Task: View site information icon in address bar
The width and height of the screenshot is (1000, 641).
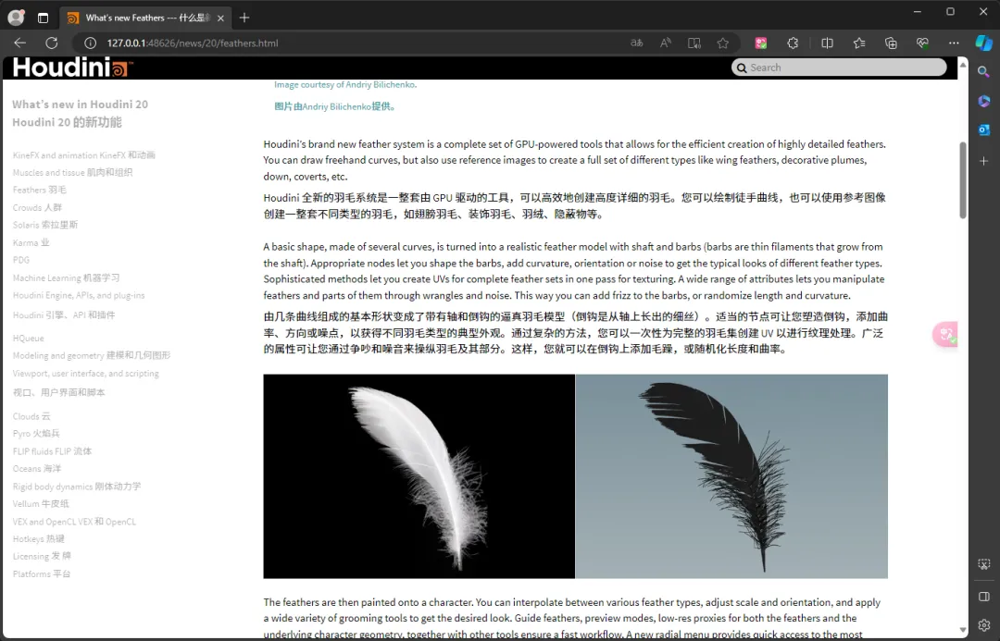Action: 91,43
